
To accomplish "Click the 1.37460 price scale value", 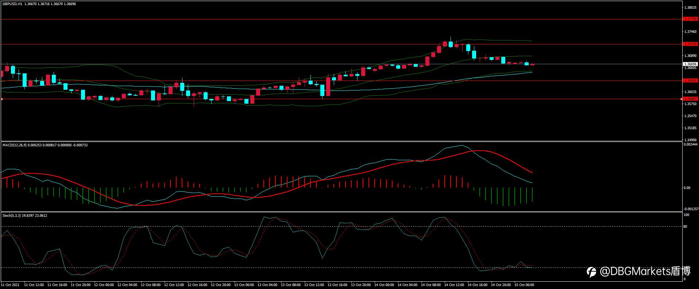I will click(x=691, y=32).
